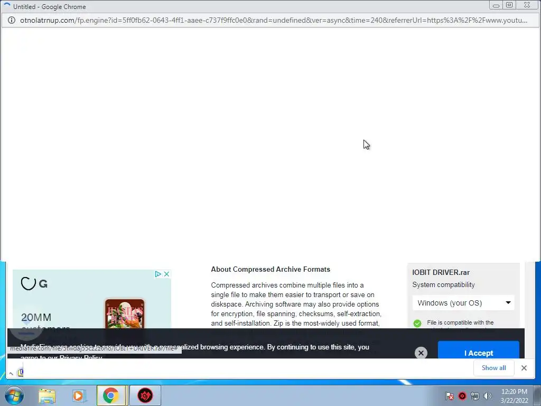The height and width of the screenshot is (406, 541).
Task: Open the Windows (your OS) dropdown
Action: pos(463,303)
